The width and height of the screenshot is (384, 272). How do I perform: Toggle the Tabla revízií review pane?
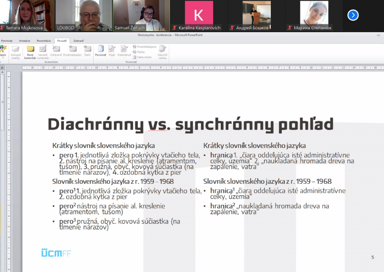(x=144, y=57)
